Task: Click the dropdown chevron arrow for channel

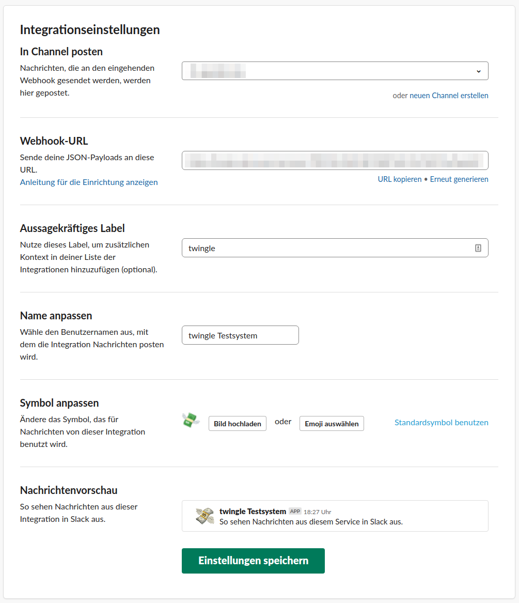Action: tap(479, 71)
